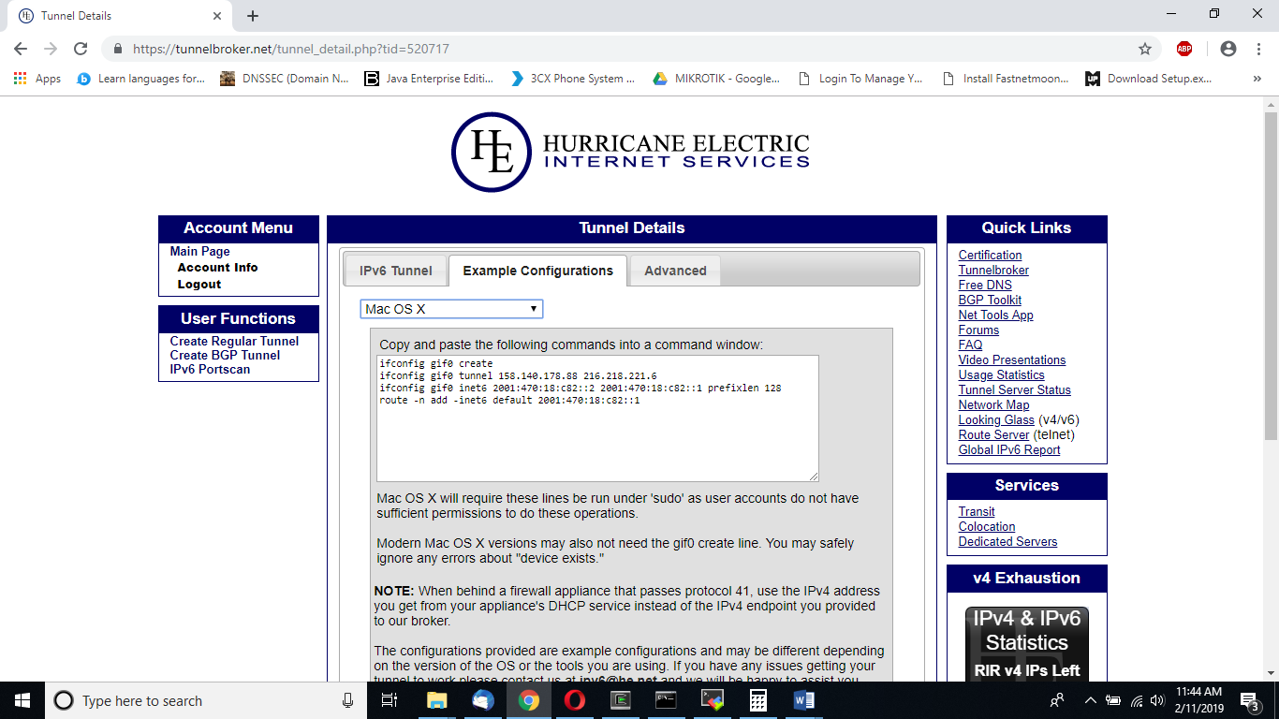Open the Install Fastnetmoon bookmark
This screenshot has width=1279, height=719.
[1005, 79]
